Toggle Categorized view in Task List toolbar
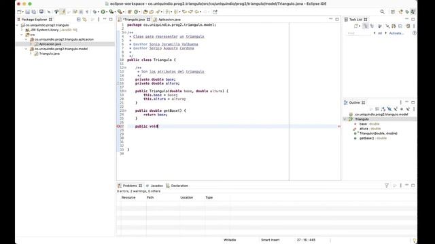435x244 pixels. pos(366,26)
